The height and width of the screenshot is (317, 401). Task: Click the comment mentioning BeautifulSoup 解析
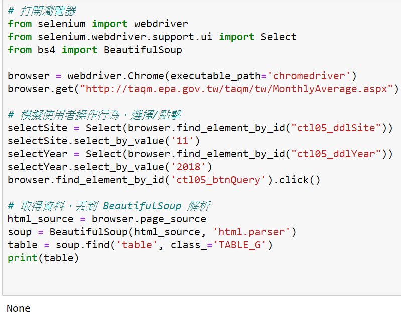click(109, 206)
